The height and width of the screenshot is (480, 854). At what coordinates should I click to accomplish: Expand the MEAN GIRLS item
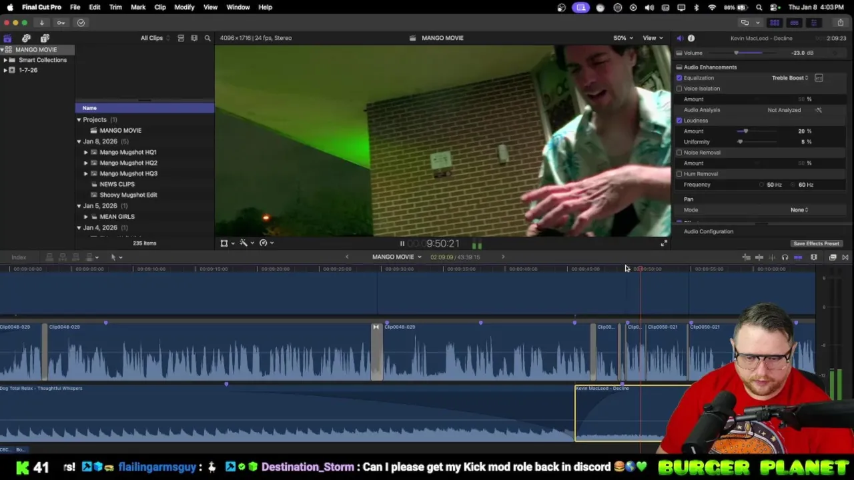click(85, 217)
